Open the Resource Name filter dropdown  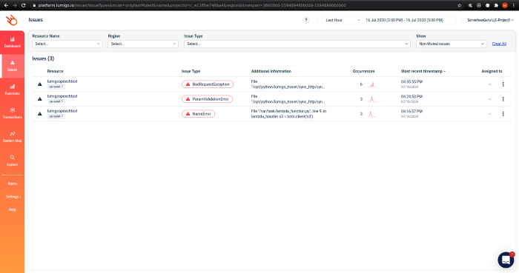pos(67,44)
